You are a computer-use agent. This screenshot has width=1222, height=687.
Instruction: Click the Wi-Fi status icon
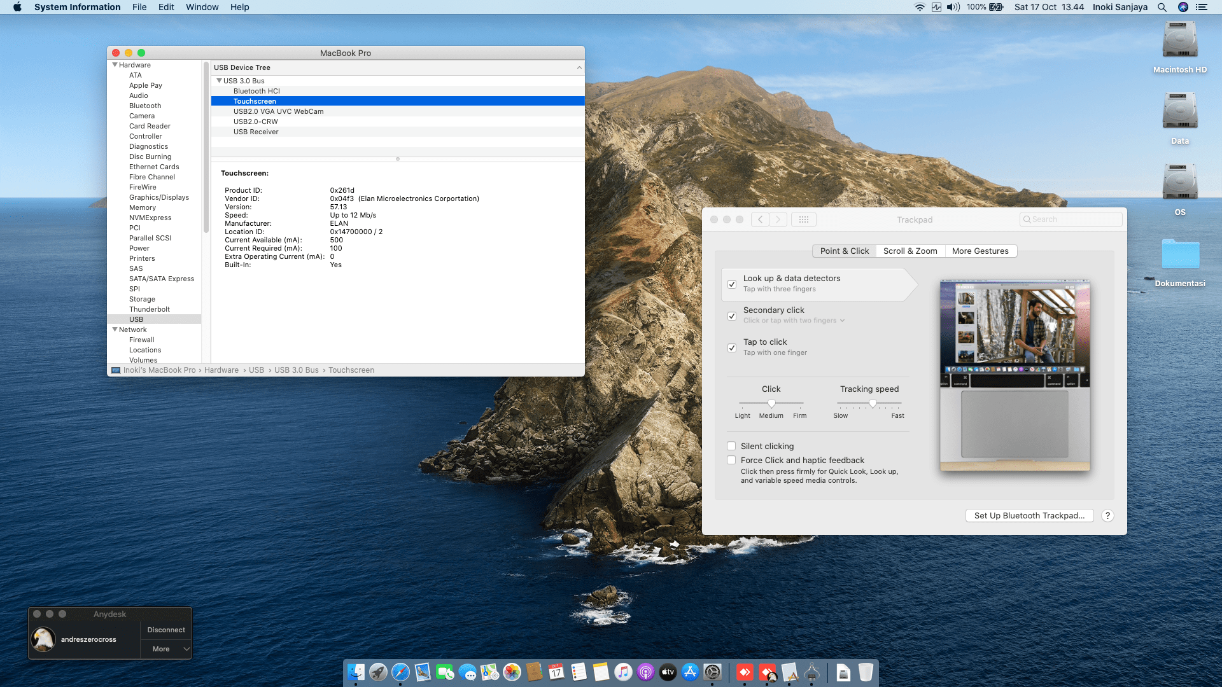tap(920, 7)
